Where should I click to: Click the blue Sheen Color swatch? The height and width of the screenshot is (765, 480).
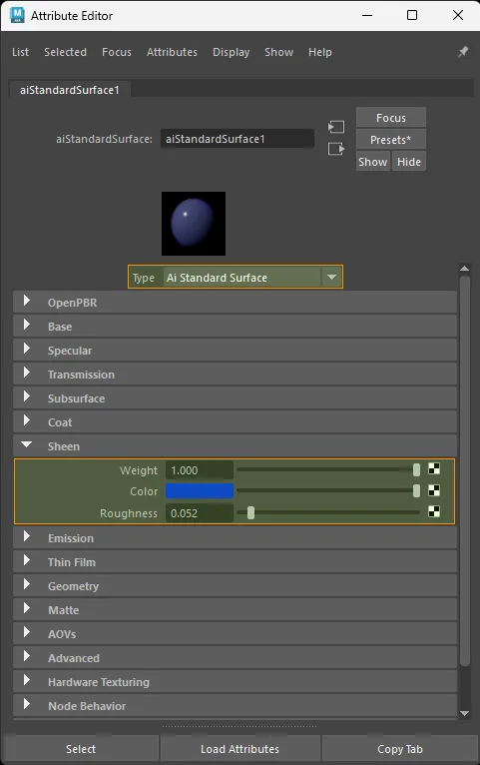point(200,490)
